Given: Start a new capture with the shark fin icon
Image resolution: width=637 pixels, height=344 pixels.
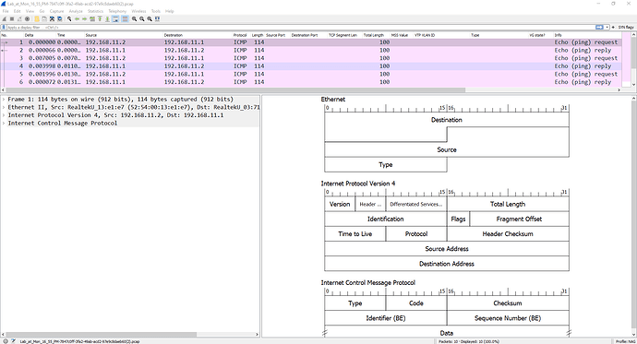Looking at the screenshot, I should (5, 18).
